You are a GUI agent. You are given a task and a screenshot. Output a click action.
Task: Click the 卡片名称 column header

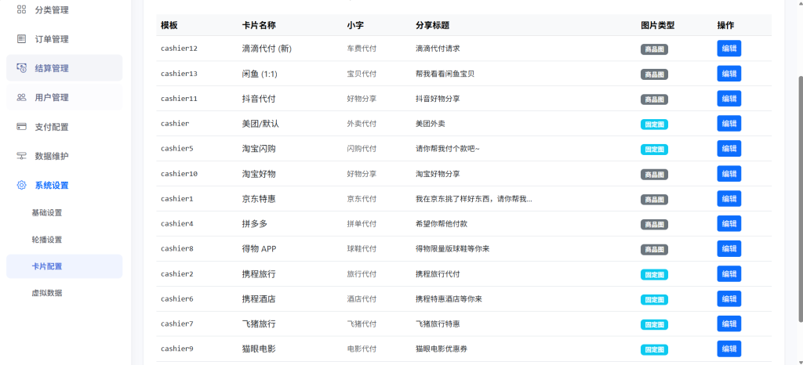coord(259,25)
